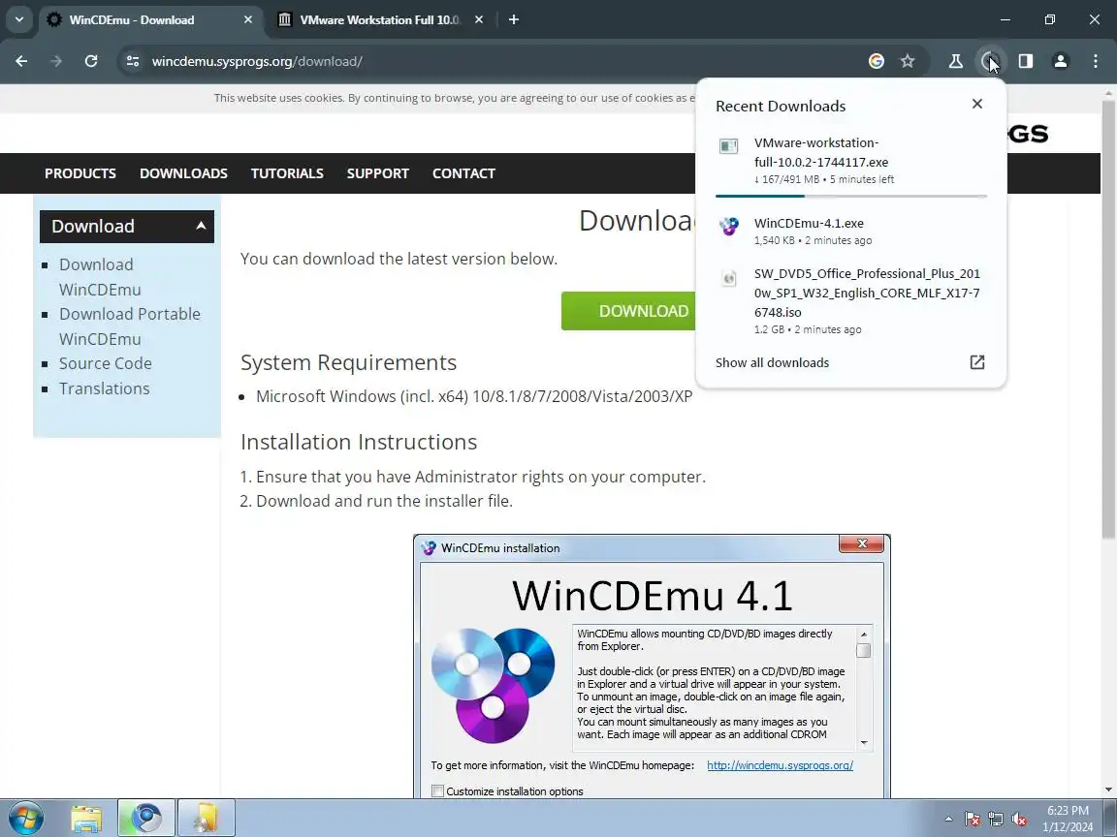Open Windows Explorer from the taskbar
Viewport: 1117px width, 837px height.
point(86,818)
